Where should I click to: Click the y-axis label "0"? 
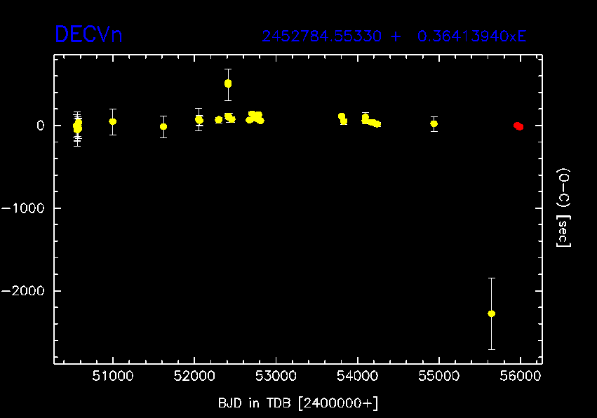pyautogui.click(x=41, y=126)
